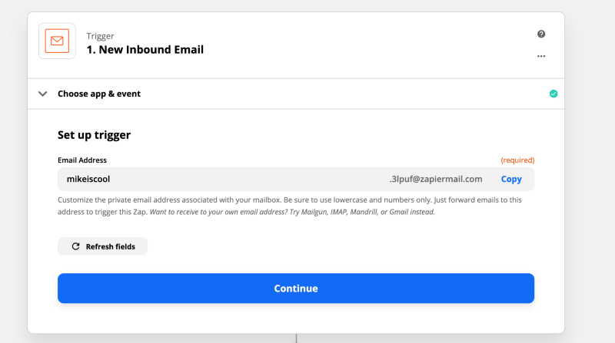Screen dimensions: 615x343
Task: Open the three-dot more options menu
Action: pyautogui.click(x=541, y=56)
